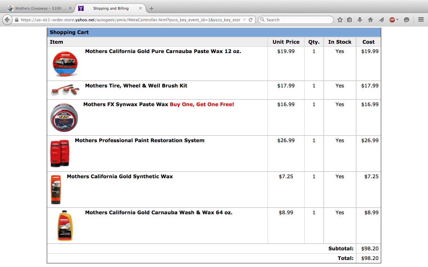This screenshot has height=267, width=428.
Task: Click California Gold Synthetic Wax bottle image
Action: pos(56,189)
